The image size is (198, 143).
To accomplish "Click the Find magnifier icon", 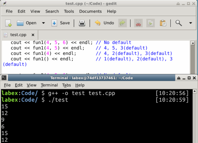I will coord(179,23).
